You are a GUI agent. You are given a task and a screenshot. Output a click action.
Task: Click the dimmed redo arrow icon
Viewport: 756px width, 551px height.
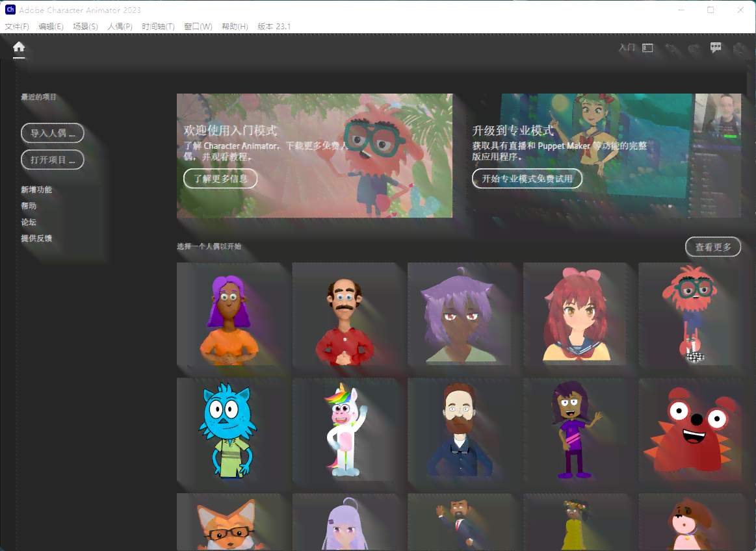[x=694, y=47]
